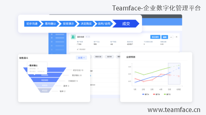
Task: Open the 本周 period dropdown
Action: click(x=81, y=58)
